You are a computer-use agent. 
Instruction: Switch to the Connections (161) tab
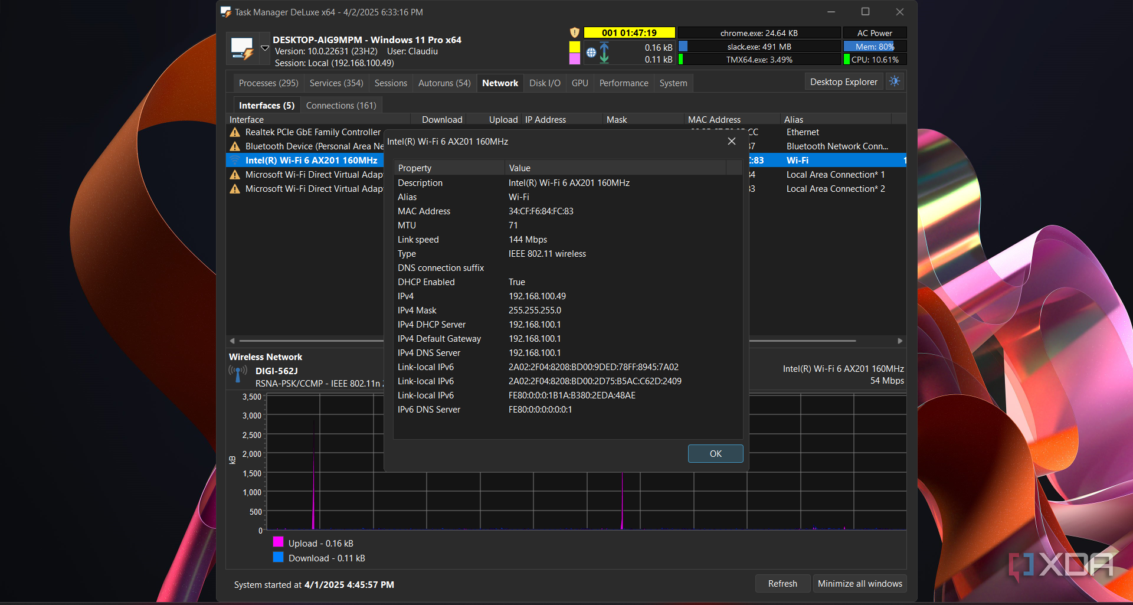pyautogui.click(x=341, y=105)
